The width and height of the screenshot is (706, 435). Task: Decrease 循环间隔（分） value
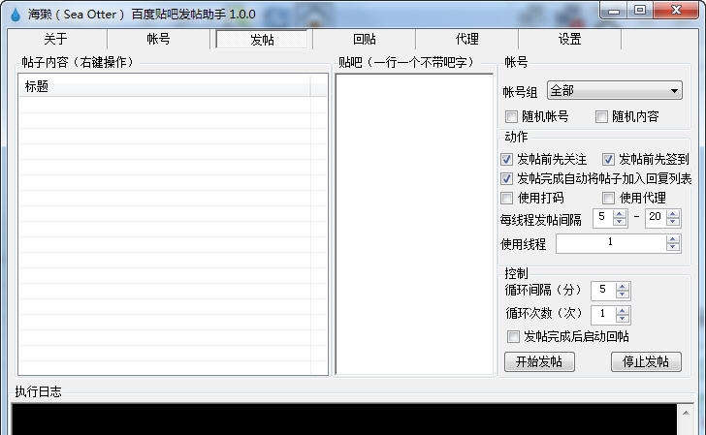(x=623, y=295)
